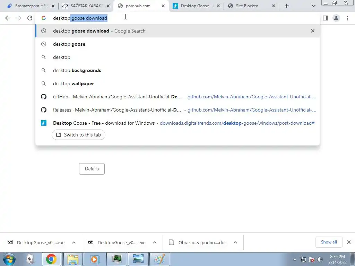Click Show all downloads
Image resolution: width=355 pixels, height=266 pixels.
click(x=329, y=242)
